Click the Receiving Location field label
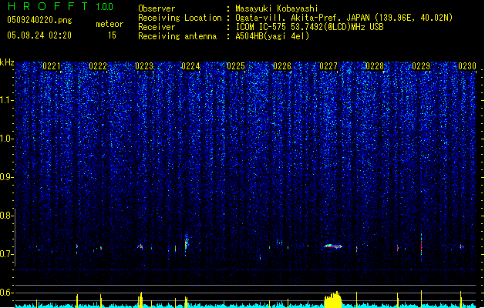 pos(180,18)
